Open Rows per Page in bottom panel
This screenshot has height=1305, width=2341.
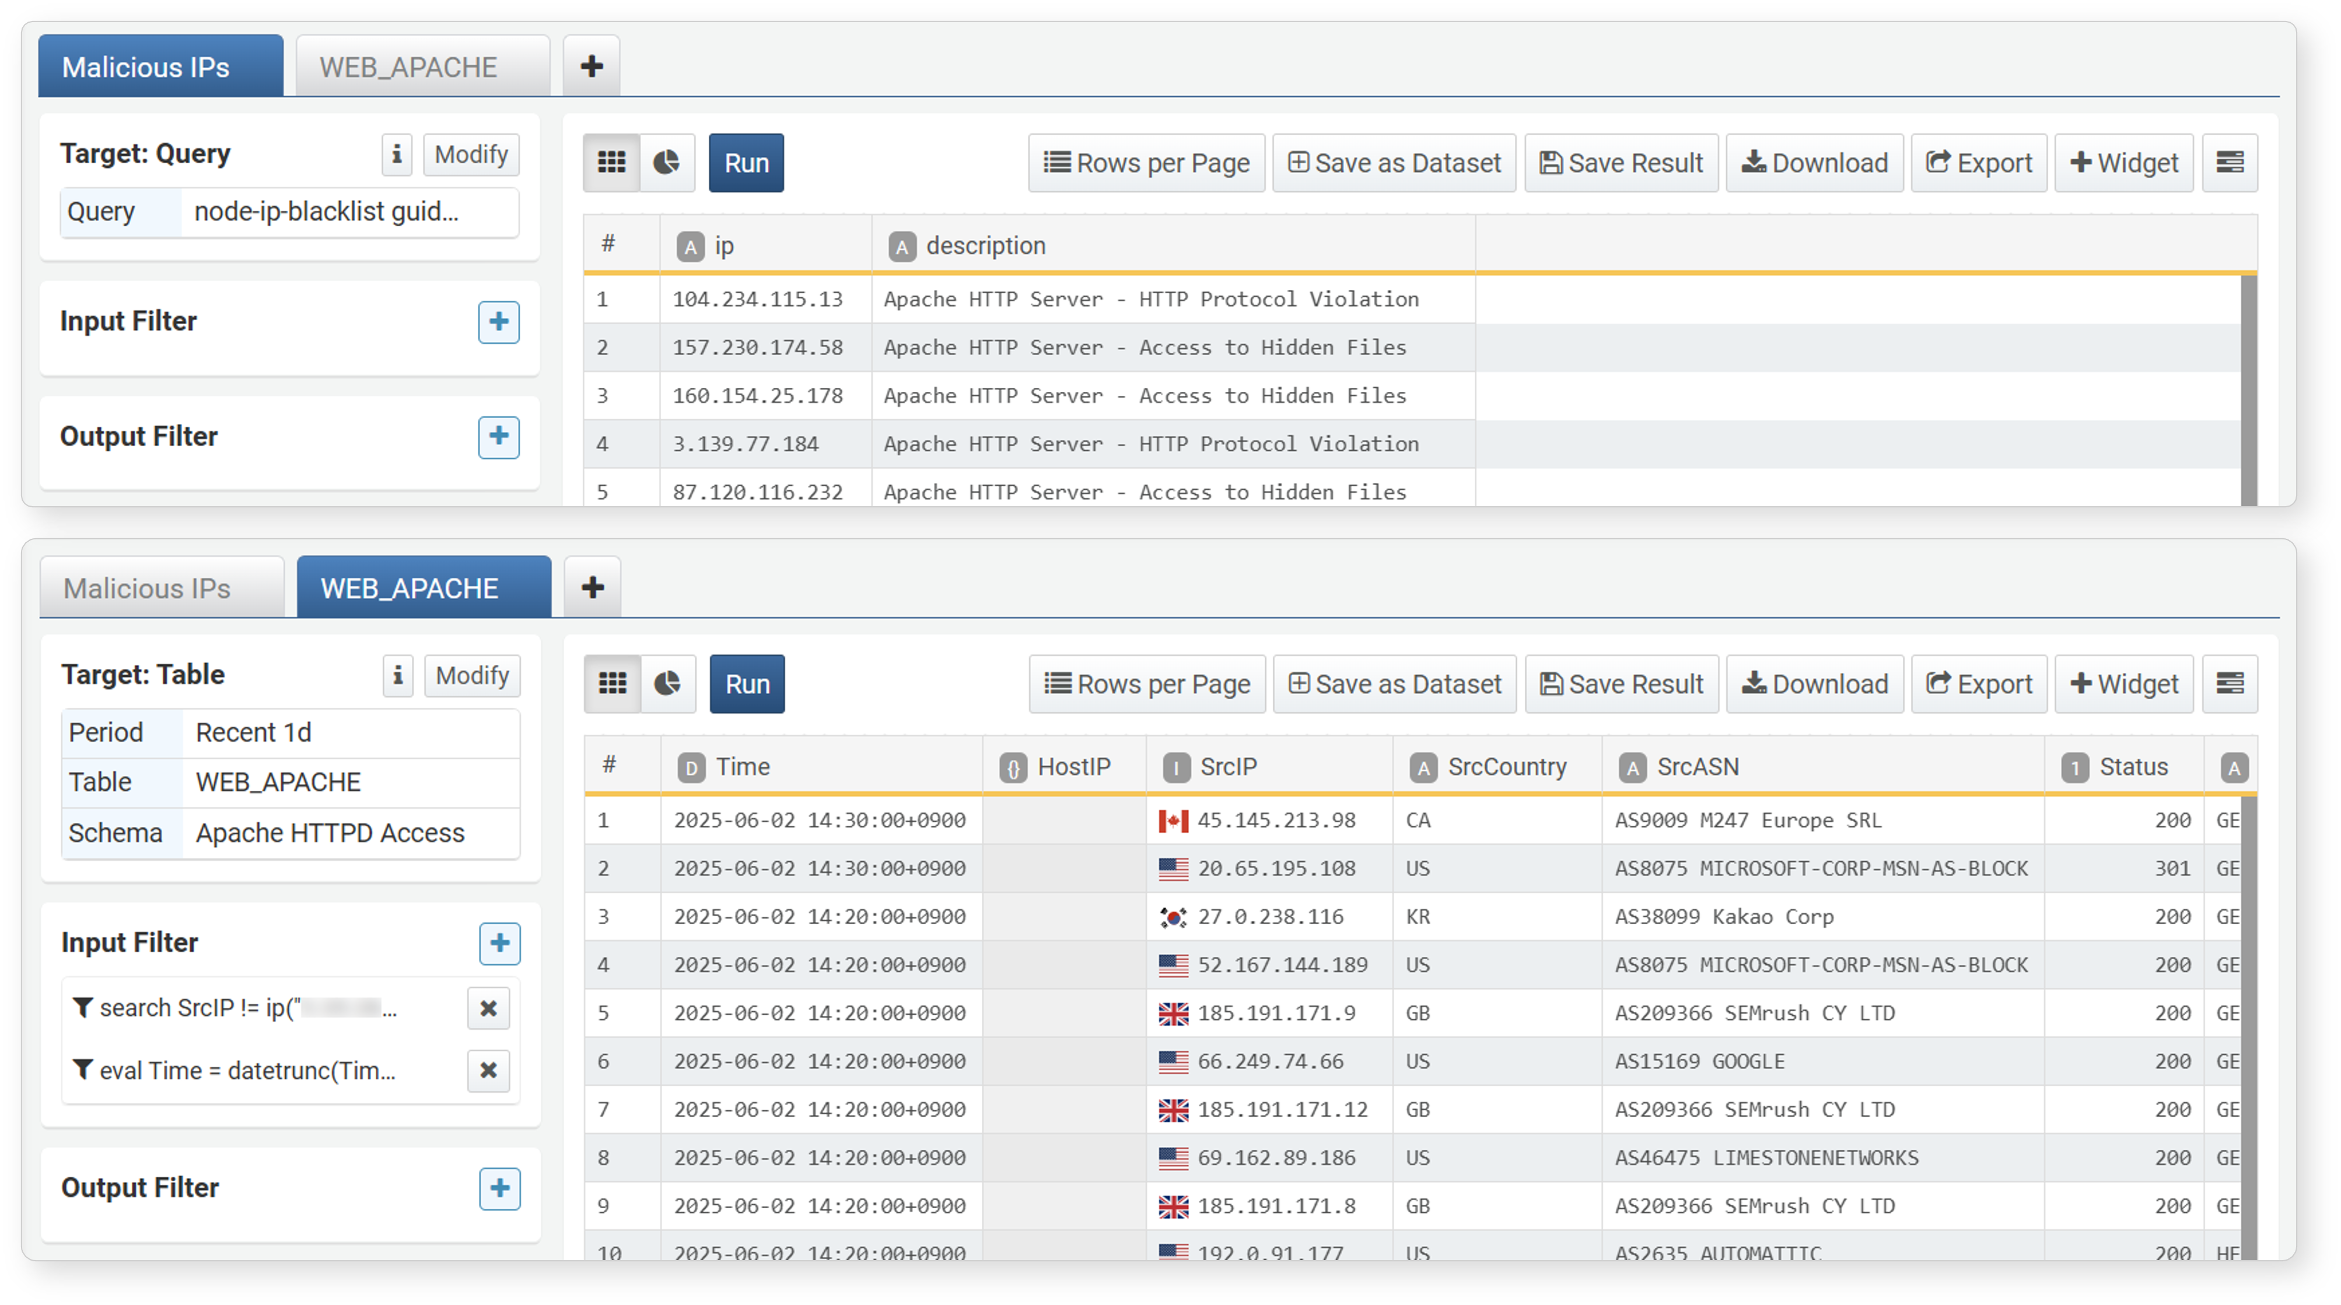point(1147,684)
